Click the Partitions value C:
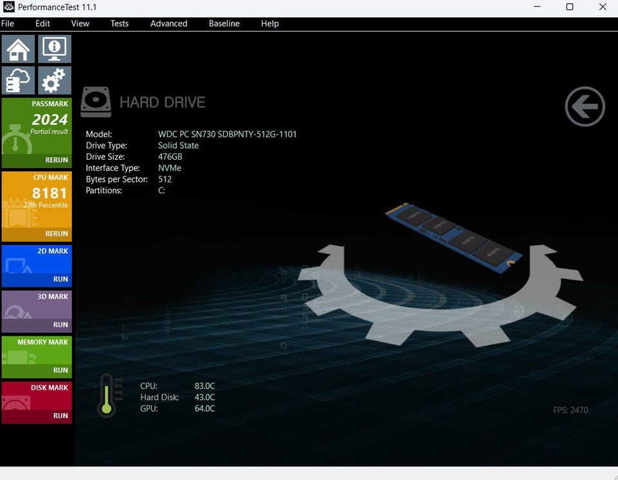This screenshot has width=618, height=480. (x=162, y=191)
